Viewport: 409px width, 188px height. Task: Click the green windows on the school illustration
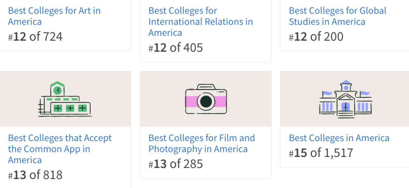(70, 109)
